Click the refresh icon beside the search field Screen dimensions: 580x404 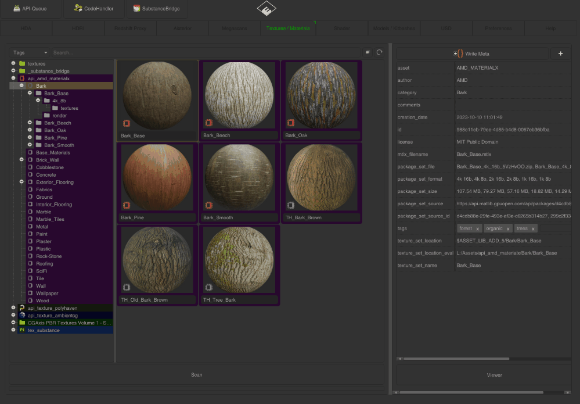[379, 52]
